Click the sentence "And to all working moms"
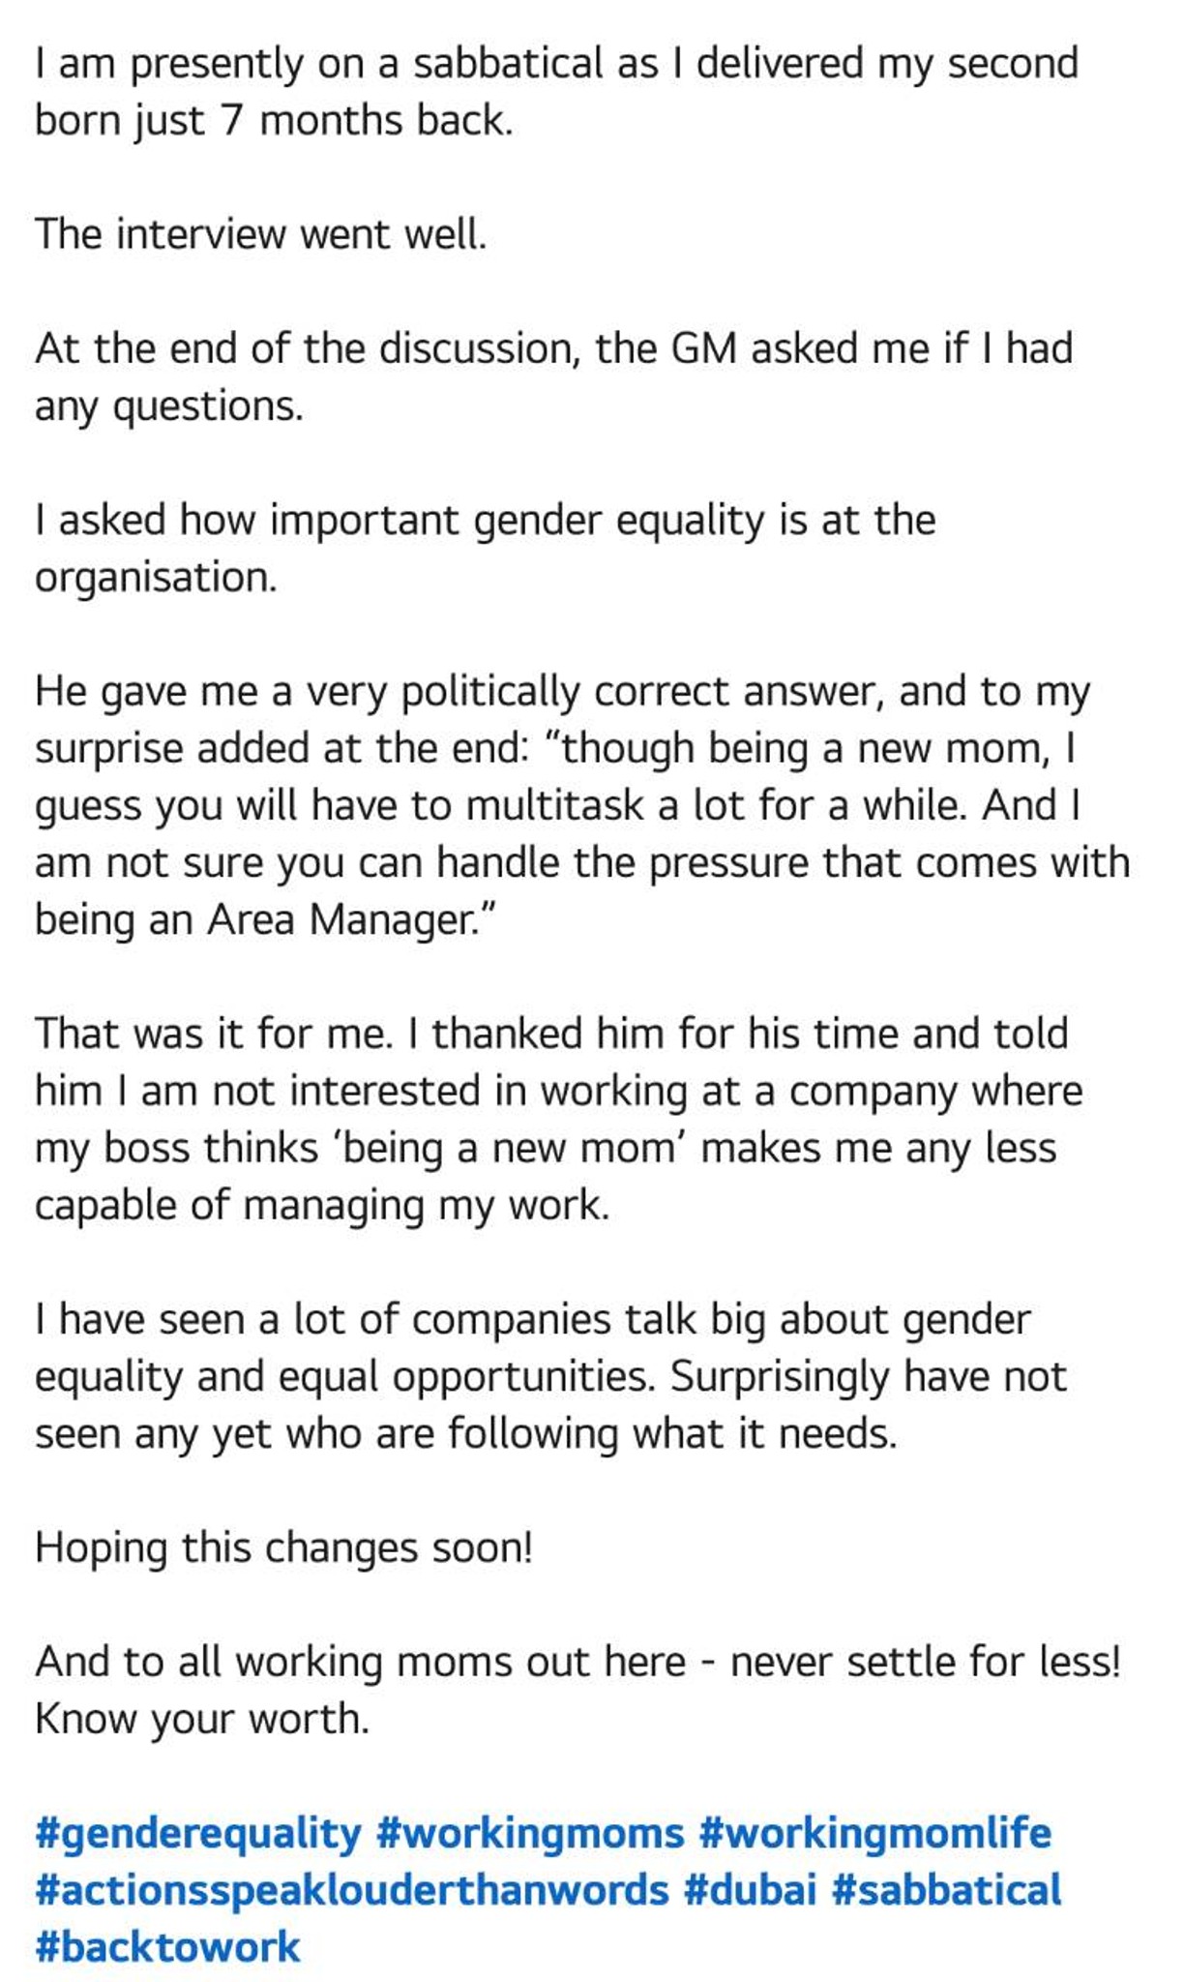1184x1982 pixels. [577, 1663]
